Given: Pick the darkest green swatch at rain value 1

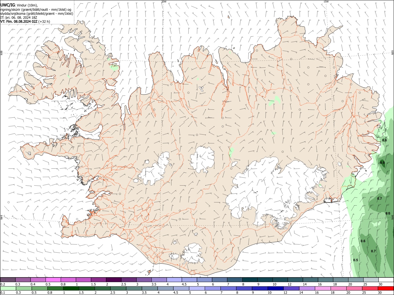Looking at the screenshot, I should coord(71,288).
